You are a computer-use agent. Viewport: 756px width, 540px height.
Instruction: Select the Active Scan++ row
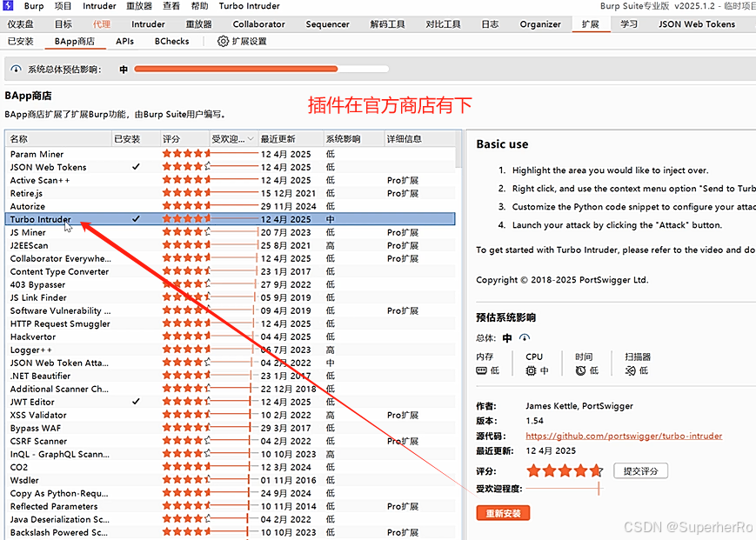tap(230, 180)
